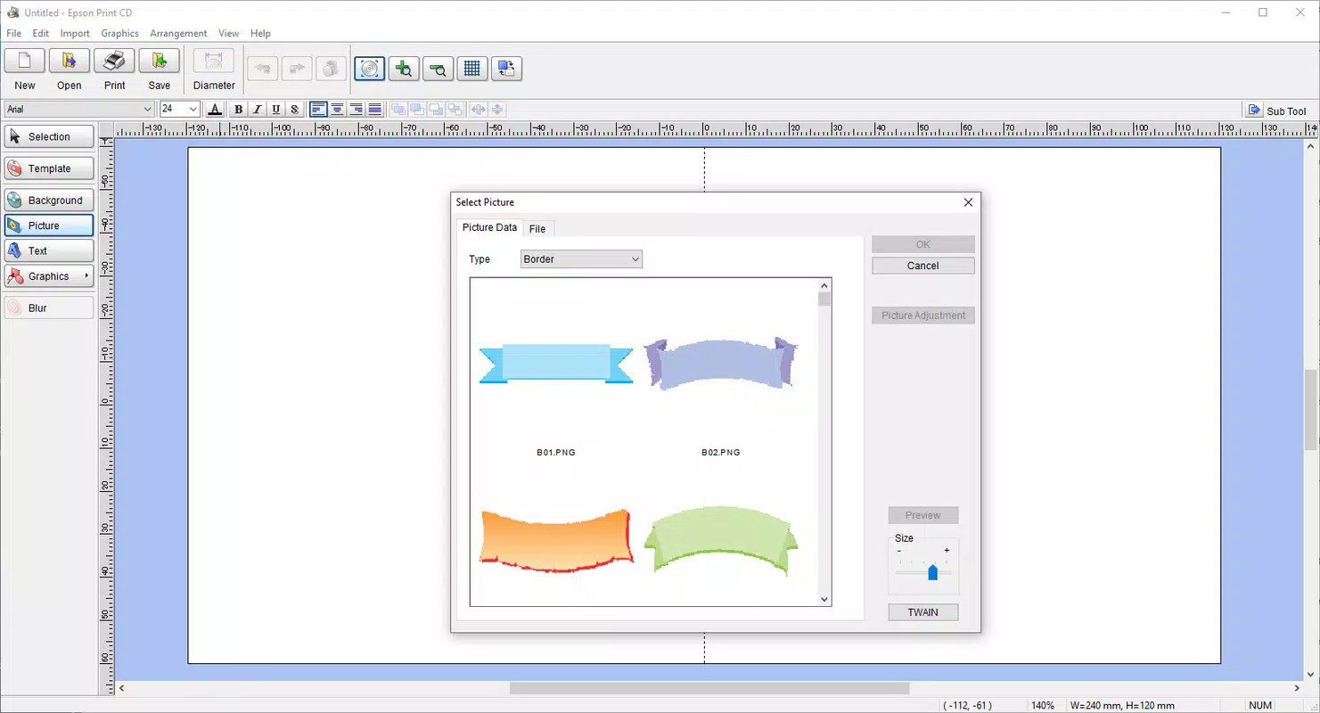
Task: Click the fit-to-disc view icon
Action: click(370, 69)
